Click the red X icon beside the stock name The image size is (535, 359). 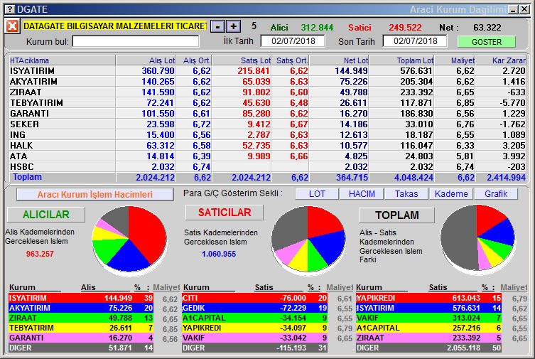[x=12, y=26]
